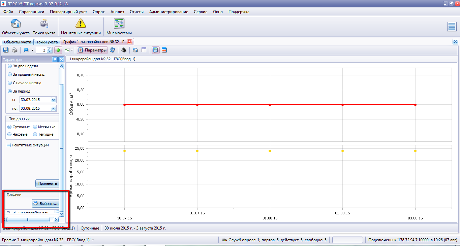
Task: Select the За прошлый месяц option
Action: pos(10,74)
